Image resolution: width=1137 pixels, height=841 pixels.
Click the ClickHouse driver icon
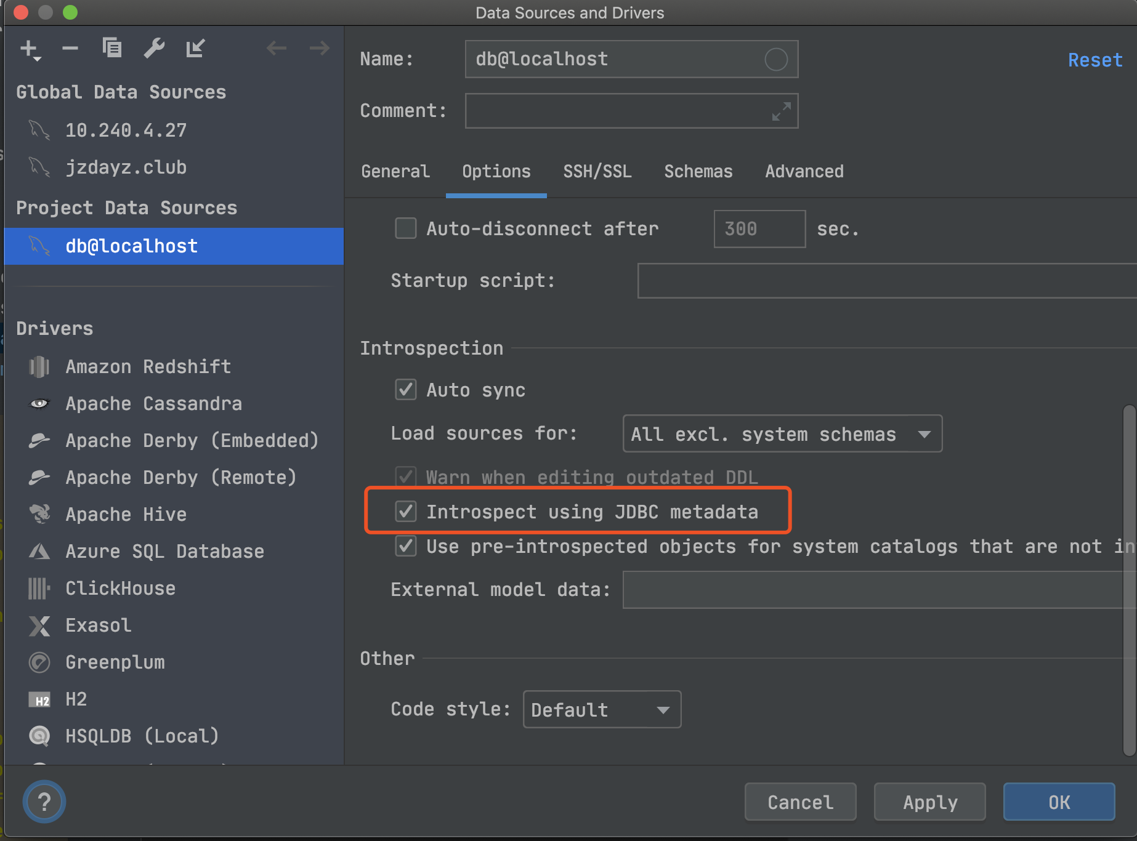39,589
